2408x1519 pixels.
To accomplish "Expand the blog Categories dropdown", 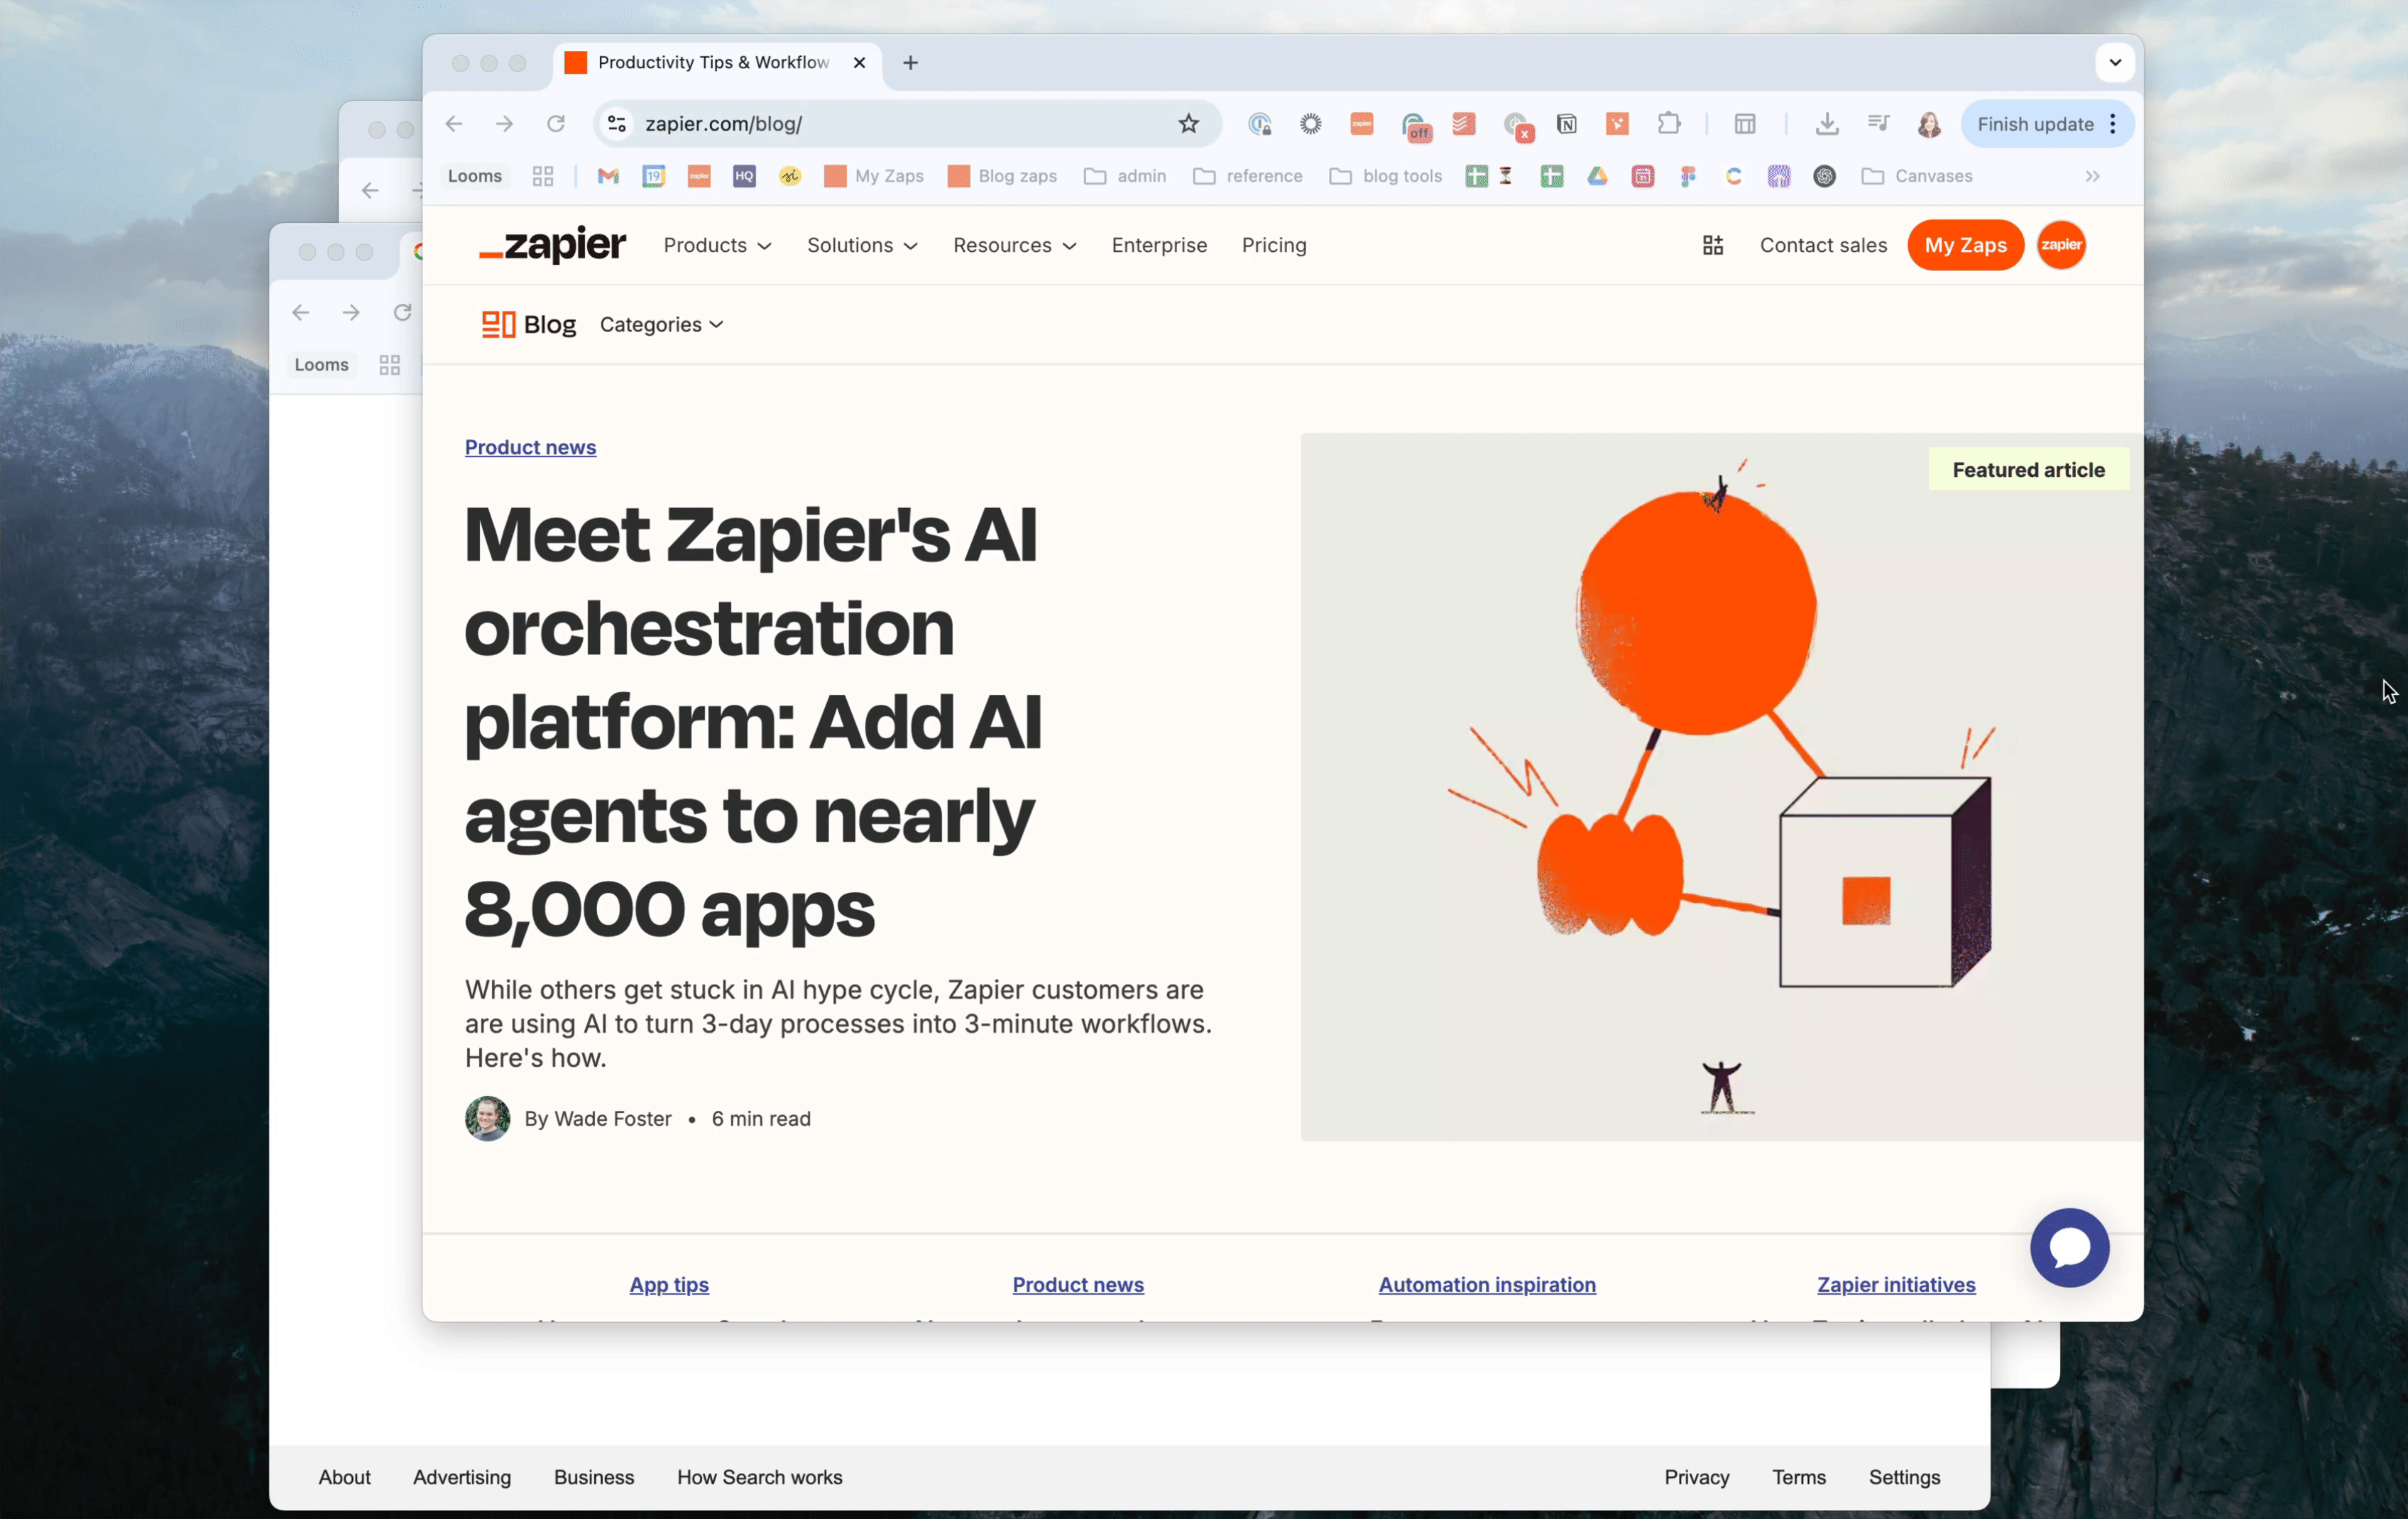I will coord(661,324).
